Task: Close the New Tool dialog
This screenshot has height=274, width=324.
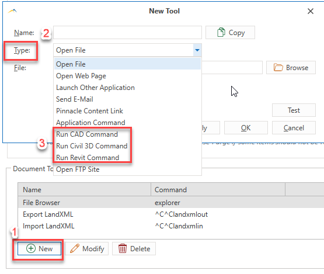Action: [311, 11]
